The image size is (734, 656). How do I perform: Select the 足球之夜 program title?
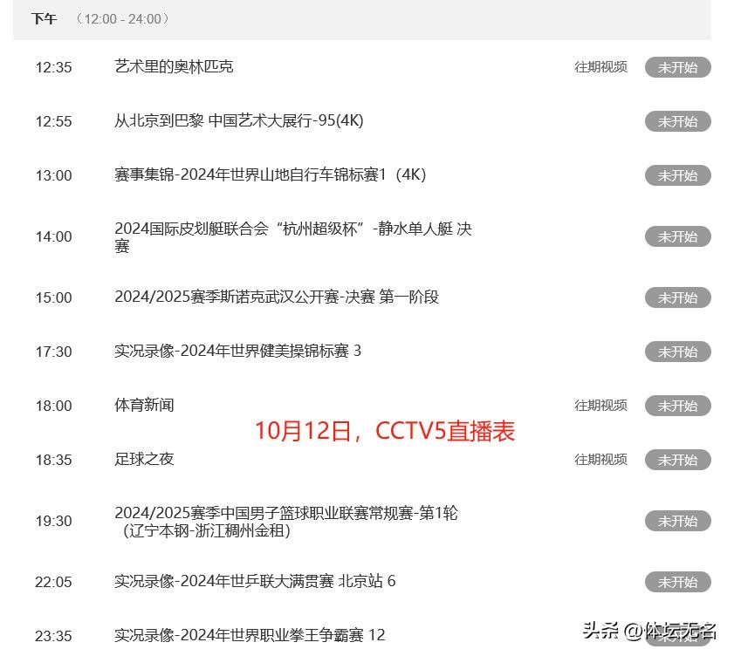point(144,459)
